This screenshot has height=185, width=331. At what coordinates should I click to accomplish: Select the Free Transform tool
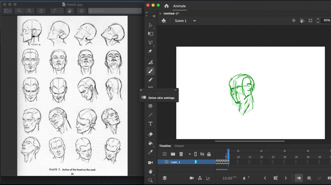point(151,34)
